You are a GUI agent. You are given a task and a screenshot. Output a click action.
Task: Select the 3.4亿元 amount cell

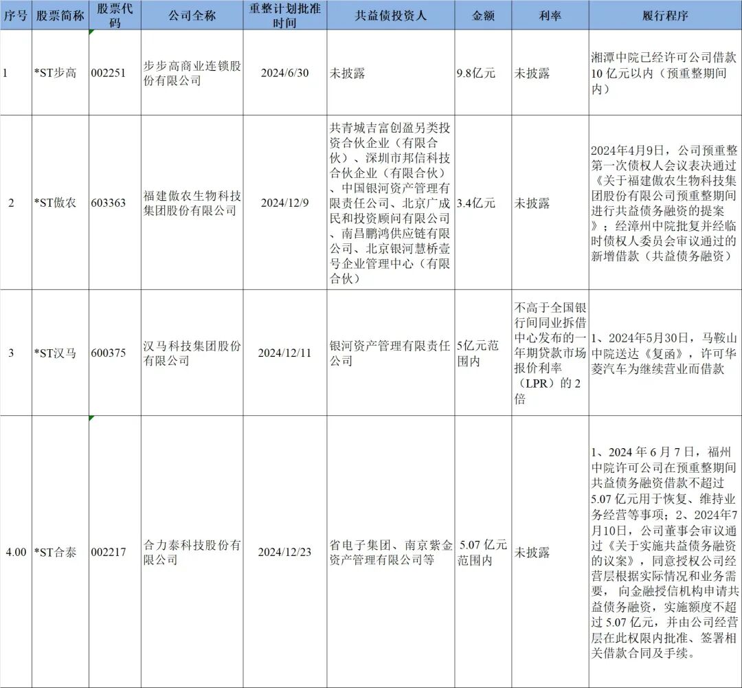[483, 202]
